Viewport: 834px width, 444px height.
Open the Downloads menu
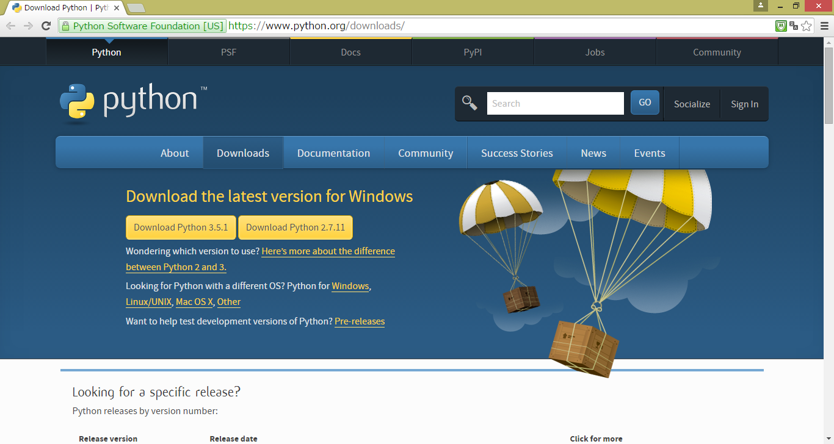coord(243,153)
